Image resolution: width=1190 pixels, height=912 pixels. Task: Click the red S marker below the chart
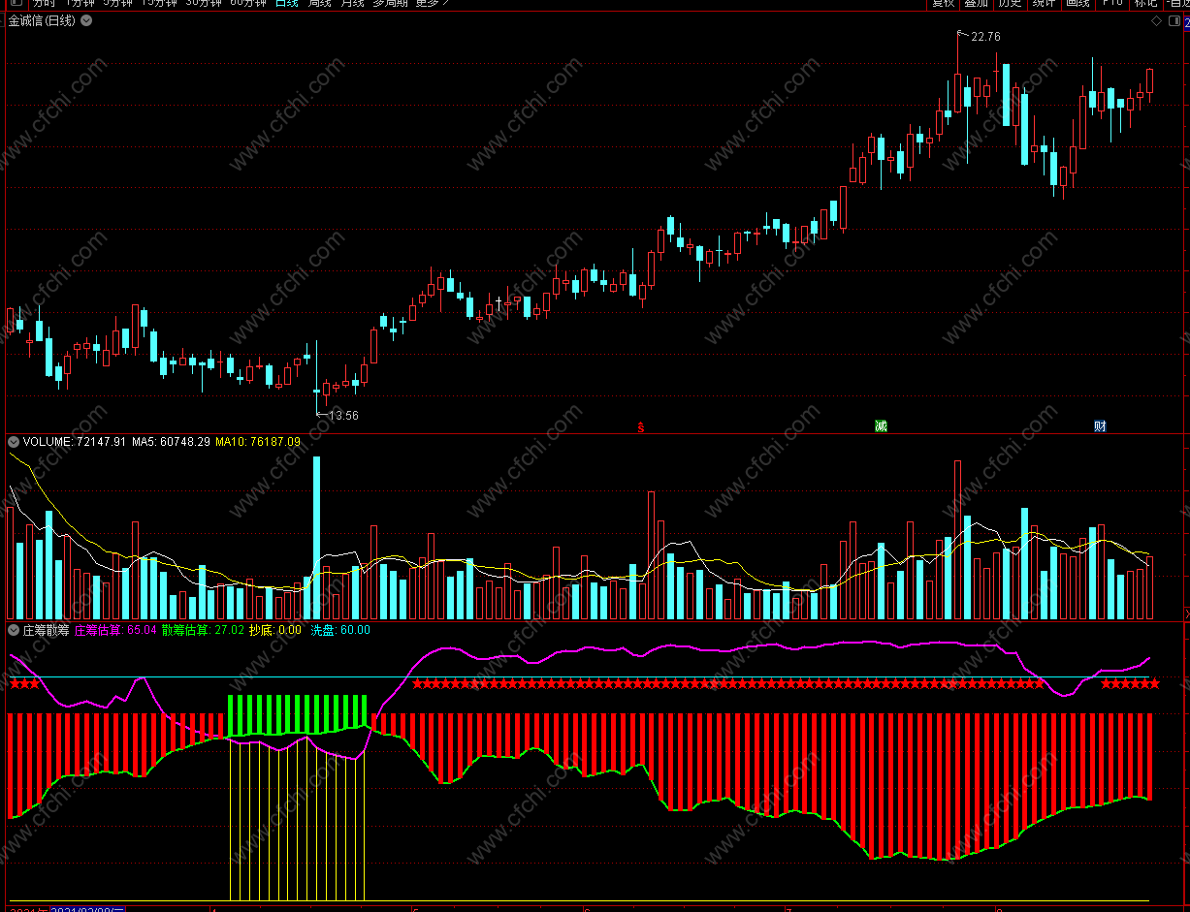tap(640, 426)
